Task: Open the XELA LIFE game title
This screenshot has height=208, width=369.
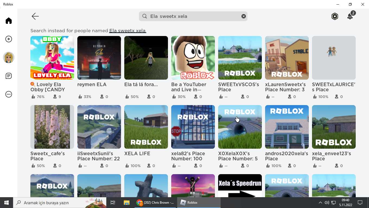Action: pyautogui.click(x=137, y=154)
